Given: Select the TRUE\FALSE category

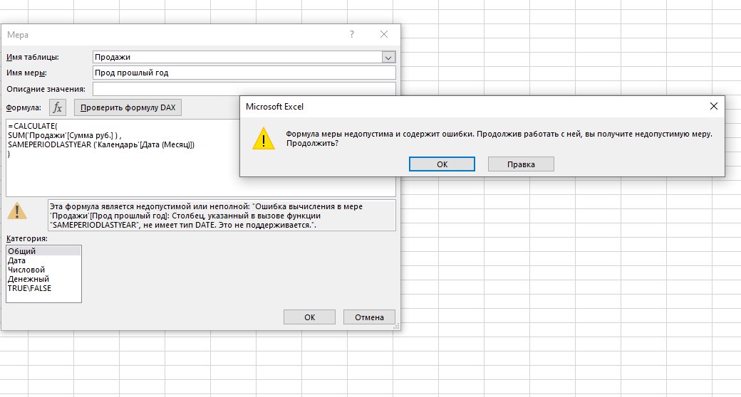Looking at the screenshot, I should pyautogui.click(x=43, y=288).
